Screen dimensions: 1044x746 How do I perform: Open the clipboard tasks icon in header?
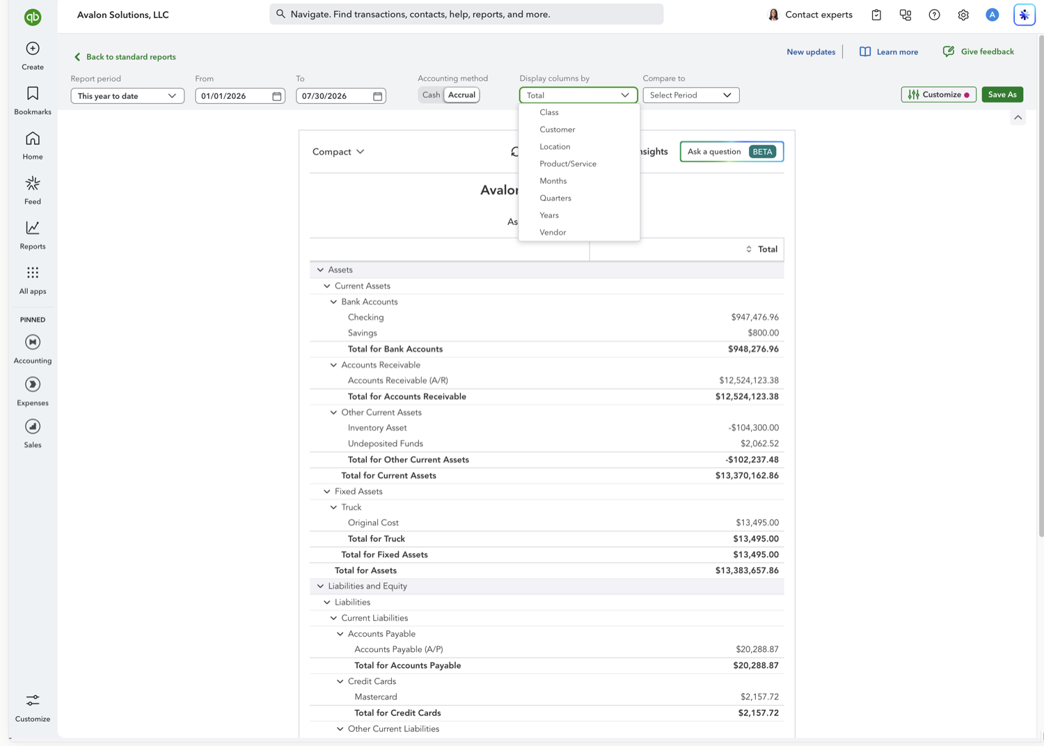pos(876,15)
